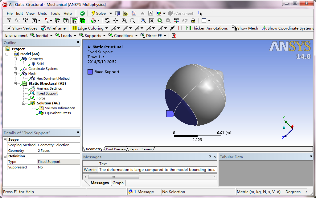
Task: Click the New Chart and Table icon
Action: point(134,13)
